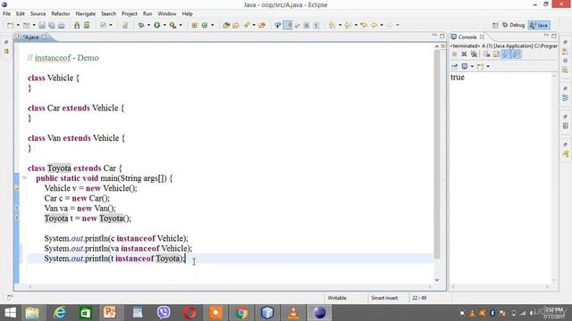Toggle Show Console on Standard Out
The width and height of the screenshot is (572, 321).
pyautogui.click(x=506, y=54)
